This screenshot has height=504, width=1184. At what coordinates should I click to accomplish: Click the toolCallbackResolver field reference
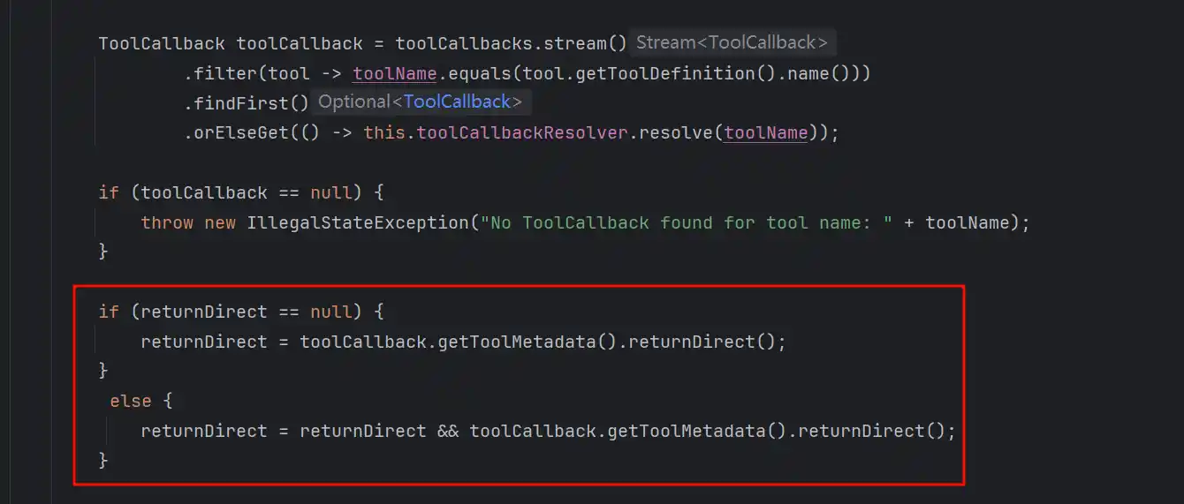[524, 132]
